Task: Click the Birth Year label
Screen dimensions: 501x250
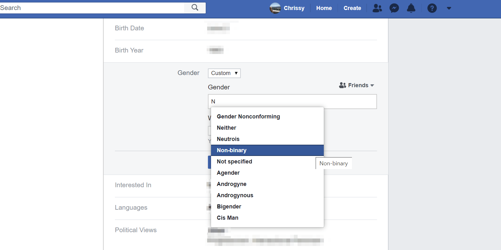Action: [129, 50]
